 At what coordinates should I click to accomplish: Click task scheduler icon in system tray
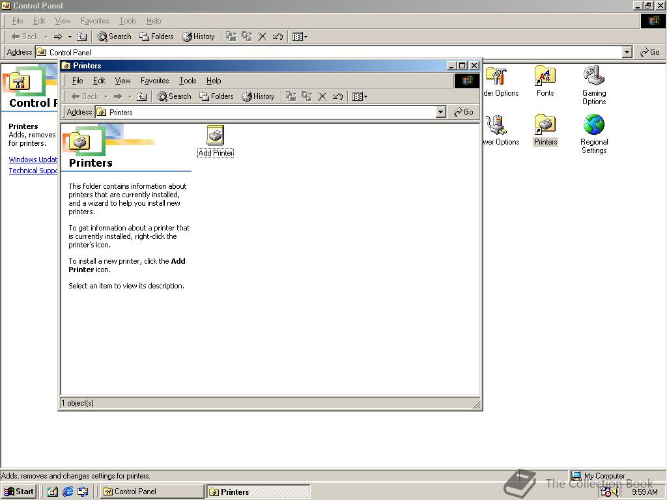(x=606, y=492)
